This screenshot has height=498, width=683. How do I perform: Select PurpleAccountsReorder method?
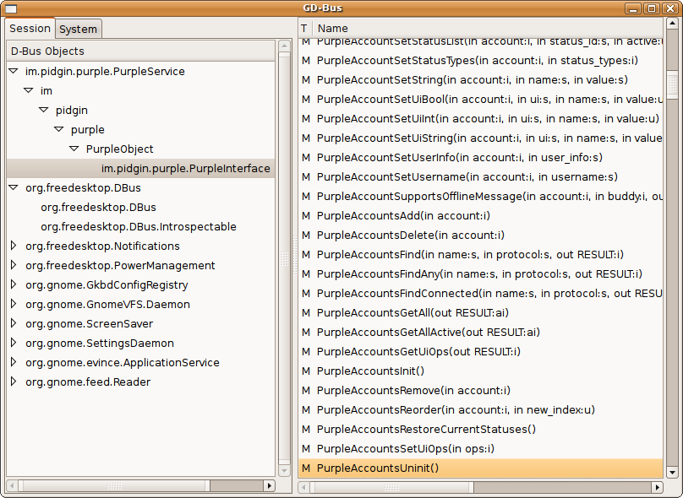tap(480, 409)
